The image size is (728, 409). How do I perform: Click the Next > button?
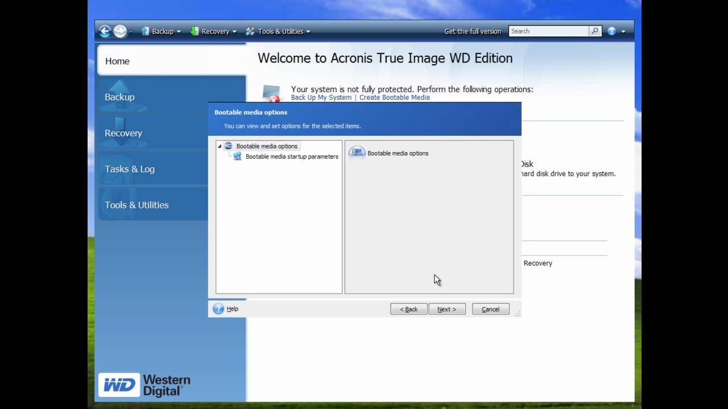[x=447, y=309]
